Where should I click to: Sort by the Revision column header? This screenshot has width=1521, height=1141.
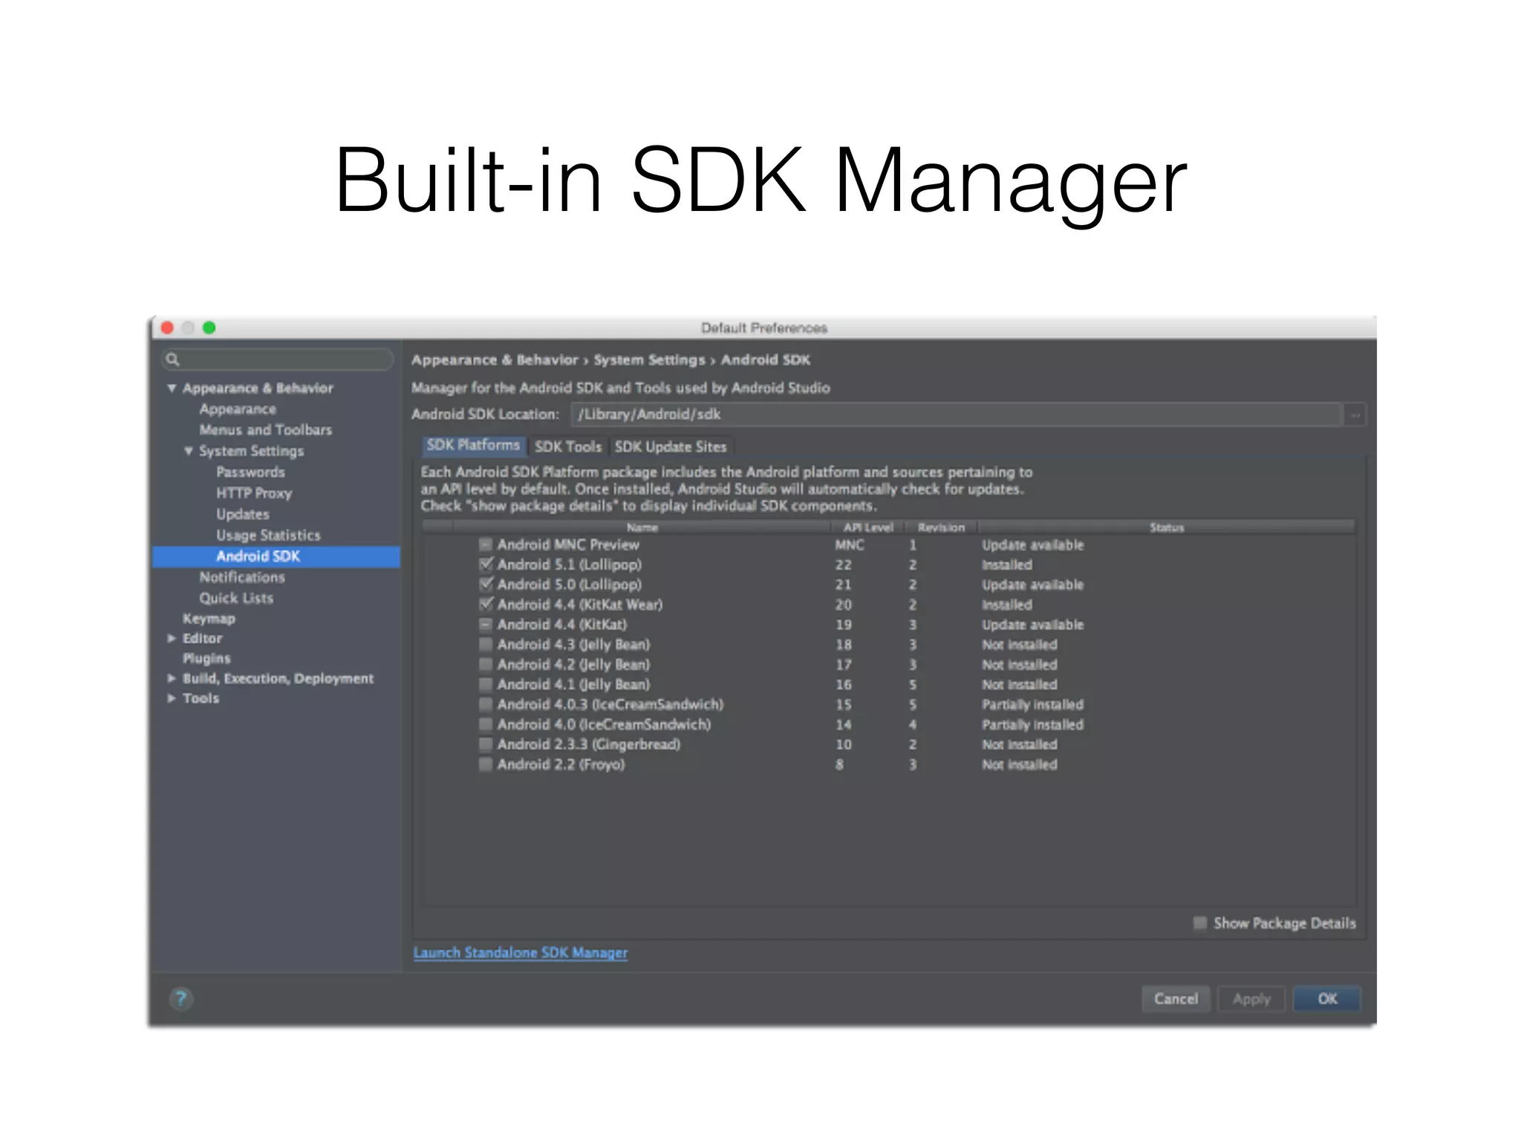coord(941,527)
